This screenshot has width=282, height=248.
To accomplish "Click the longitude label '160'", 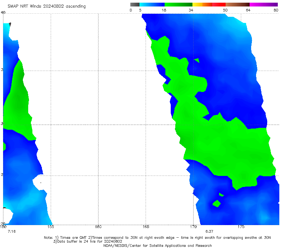I will [x=98, y=227].
